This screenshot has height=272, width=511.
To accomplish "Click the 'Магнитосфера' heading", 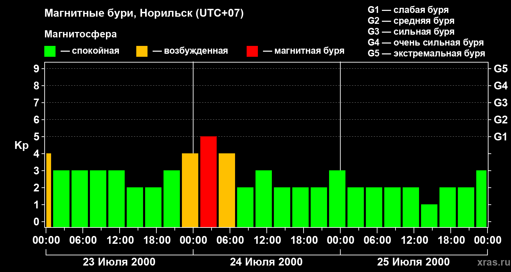I will click(x=81, y=34).
